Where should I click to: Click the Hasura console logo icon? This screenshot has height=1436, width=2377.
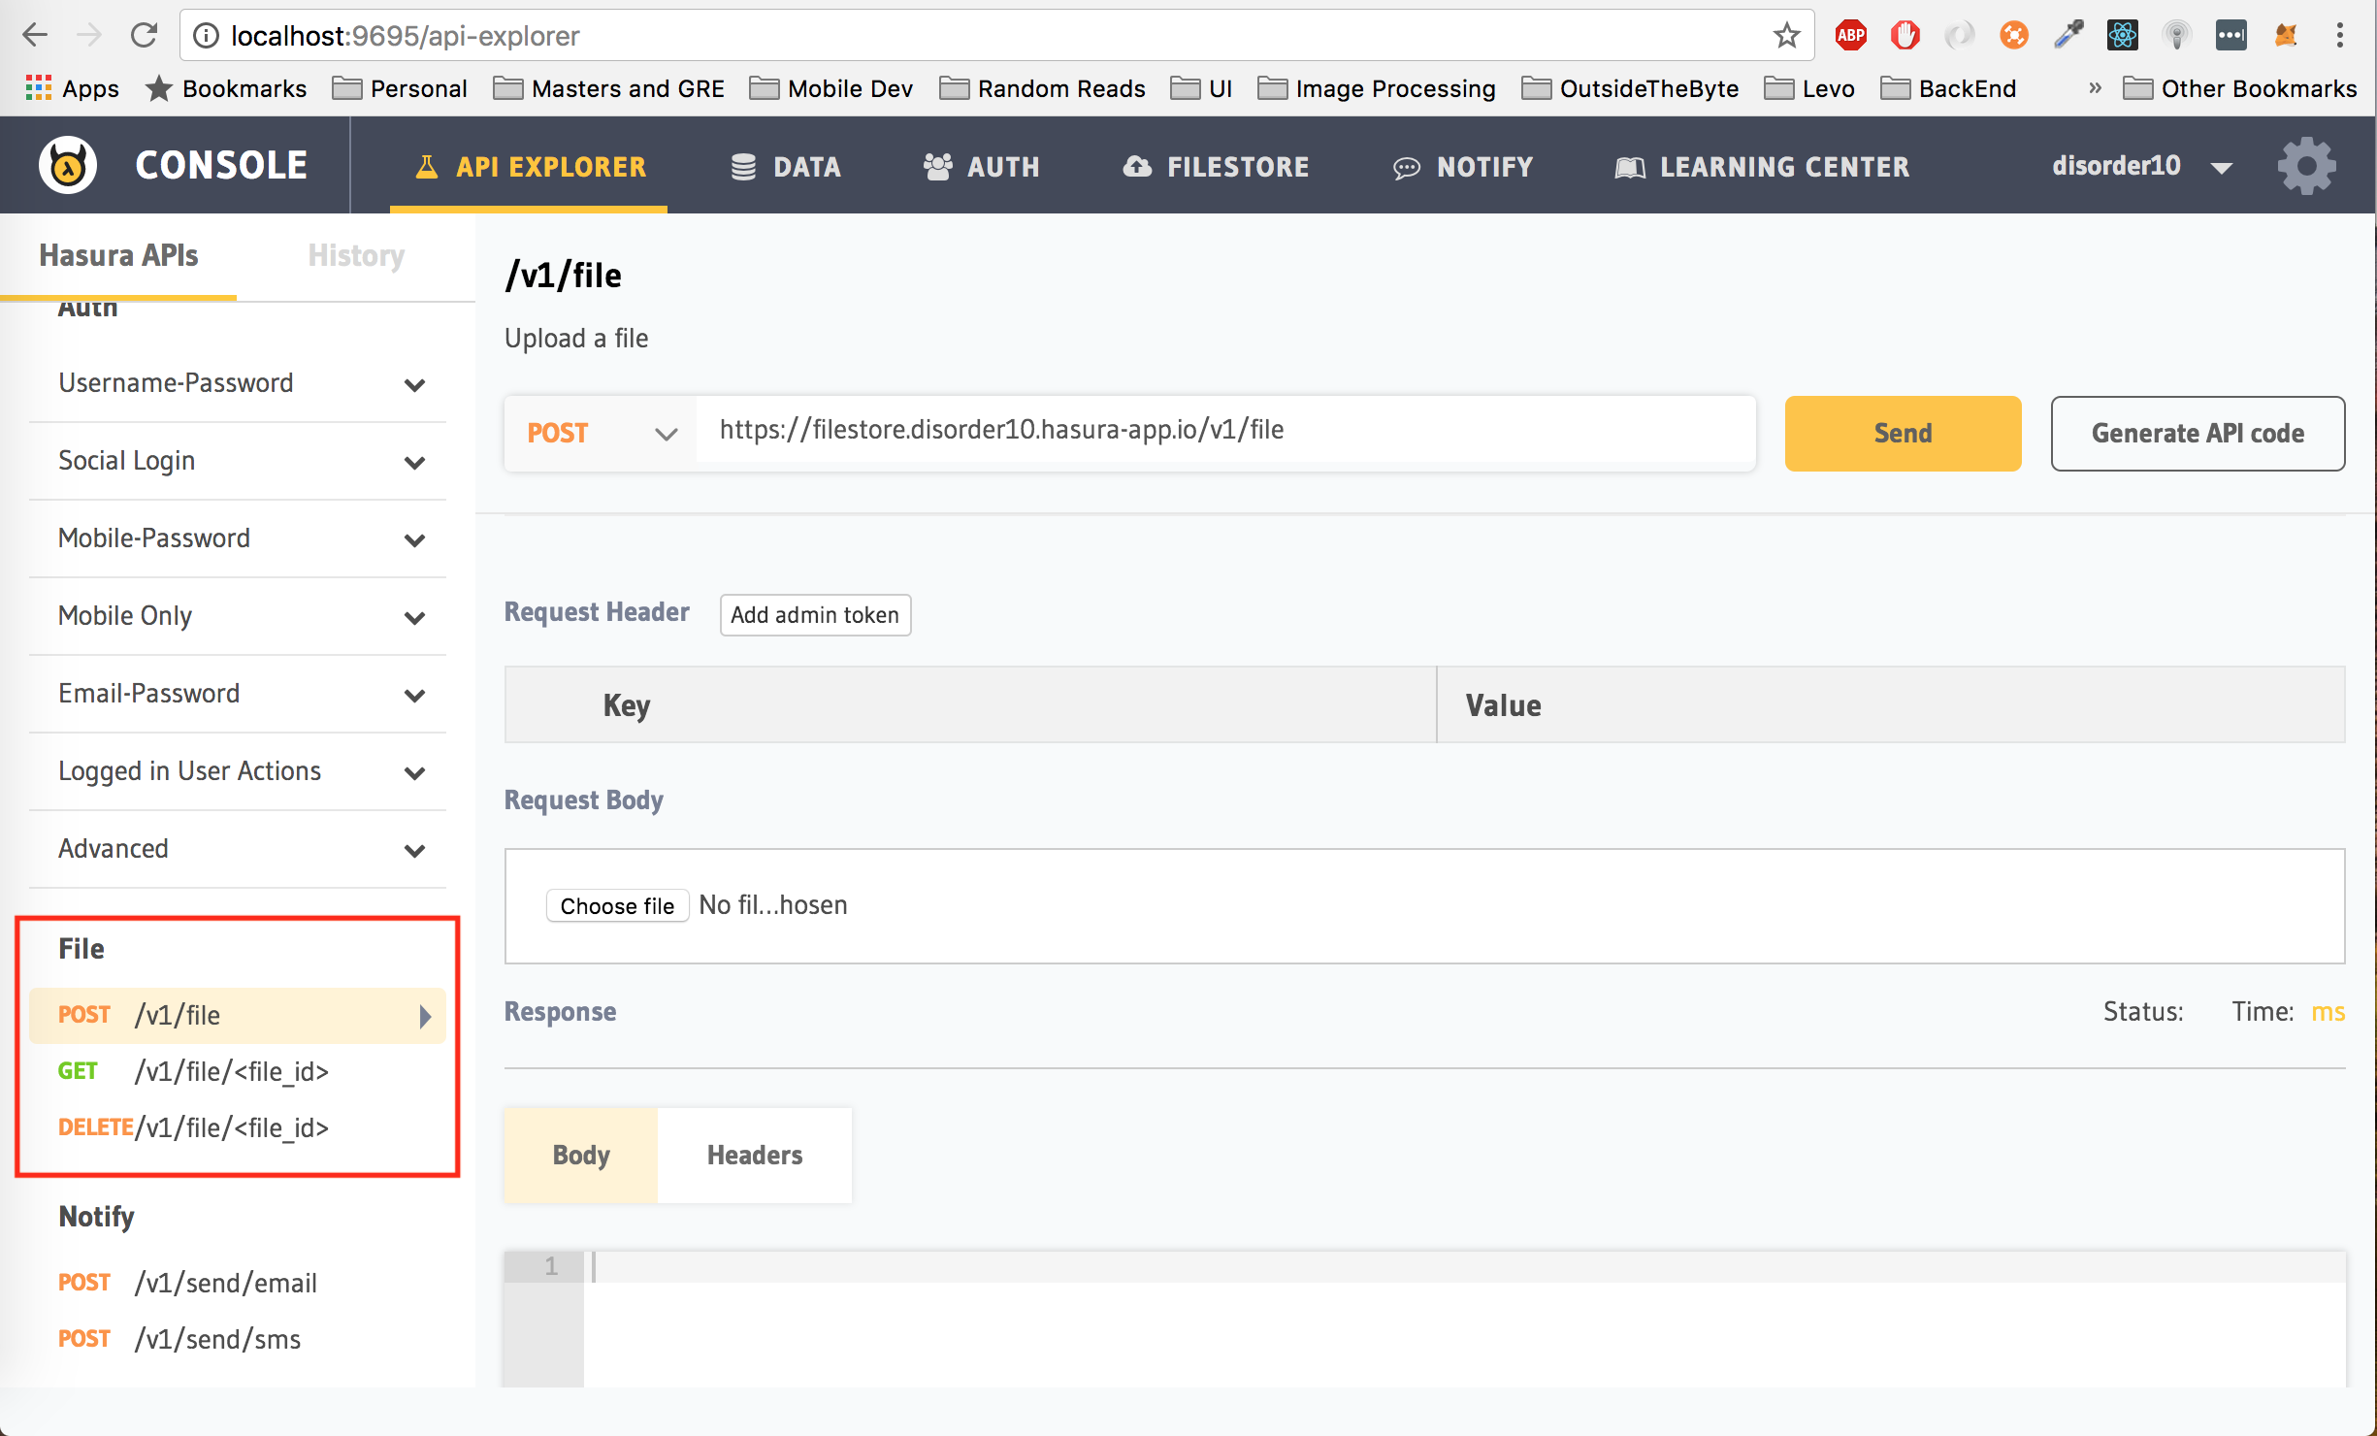pyautogui.click(x=67, y=165)
